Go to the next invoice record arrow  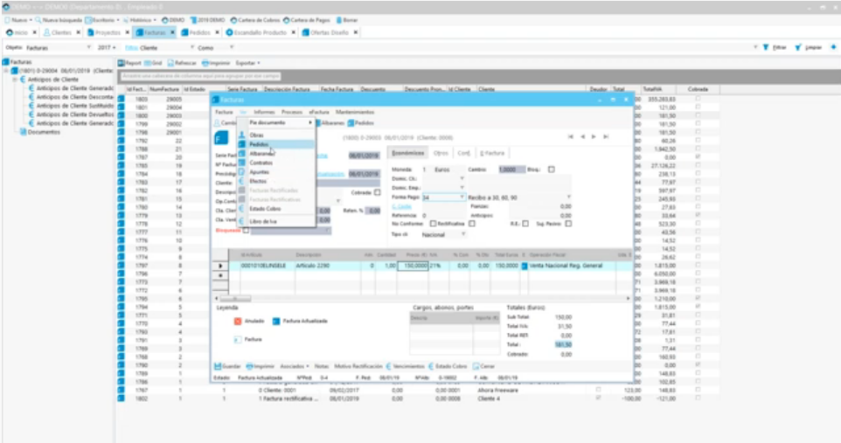(594, 137)
